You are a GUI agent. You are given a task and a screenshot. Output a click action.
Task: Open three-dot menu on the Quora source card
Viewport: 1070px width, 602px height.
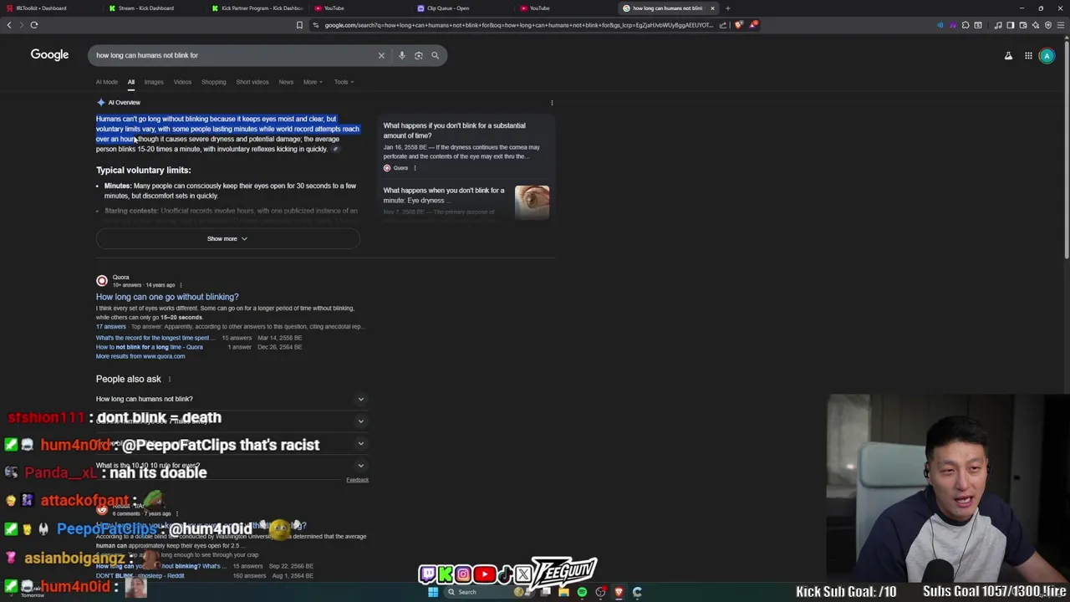pyautogui.click(x=415, y=168)
